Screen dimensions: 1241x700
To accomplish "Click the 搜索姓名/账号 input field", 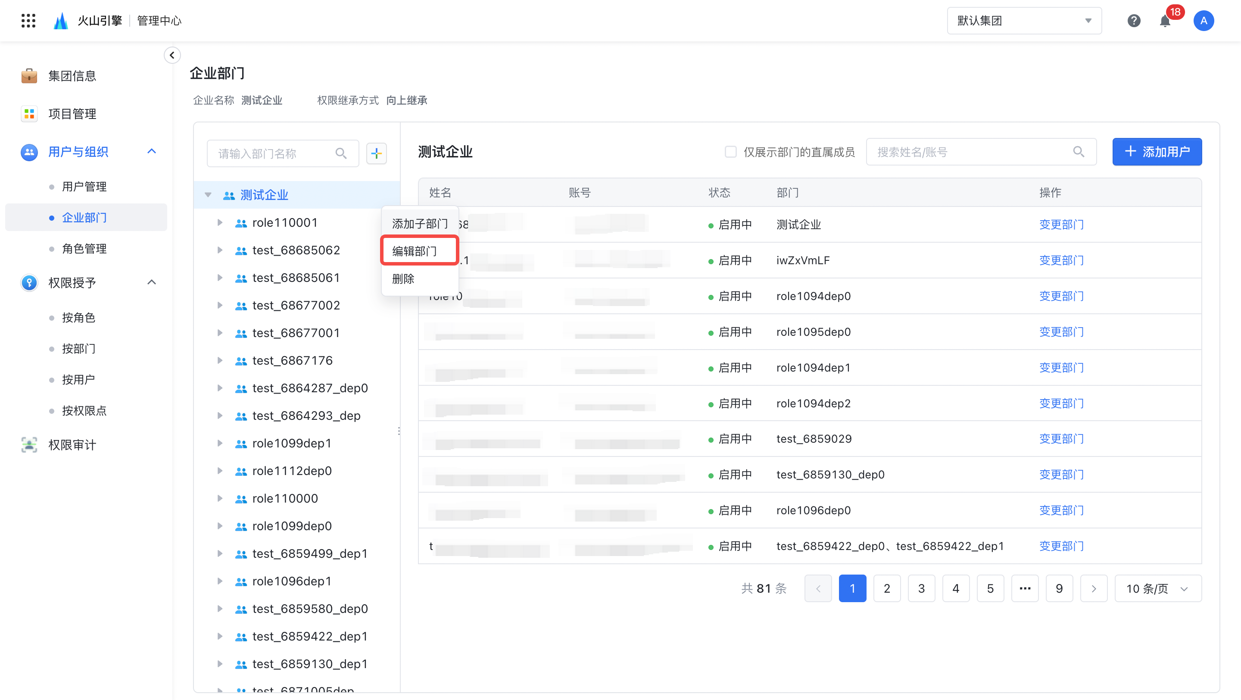I will tap(968, 152).
